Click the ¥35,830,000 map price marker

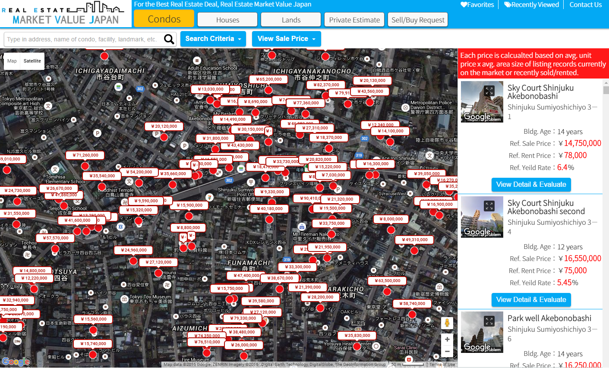[x=357, y=336]
